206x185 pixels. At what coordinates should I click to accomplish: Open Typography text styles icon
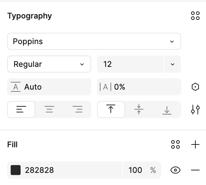click(195, 16)
